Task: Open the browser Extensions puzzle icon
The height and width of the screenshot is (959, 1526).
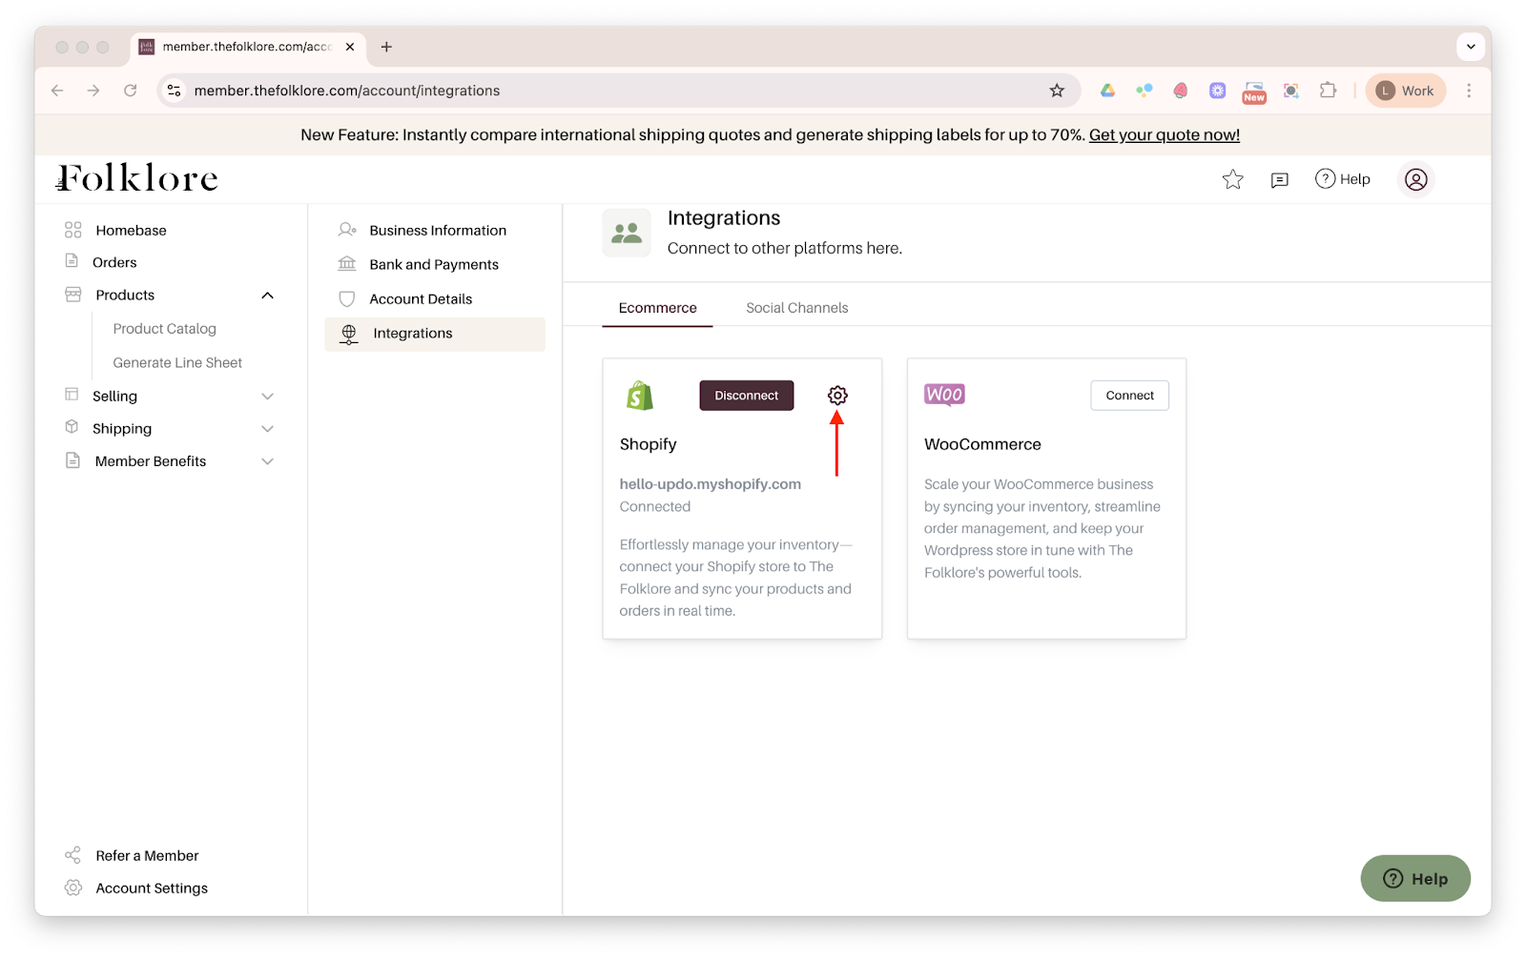Action: pyautogui.click(x=1328, y=91)
